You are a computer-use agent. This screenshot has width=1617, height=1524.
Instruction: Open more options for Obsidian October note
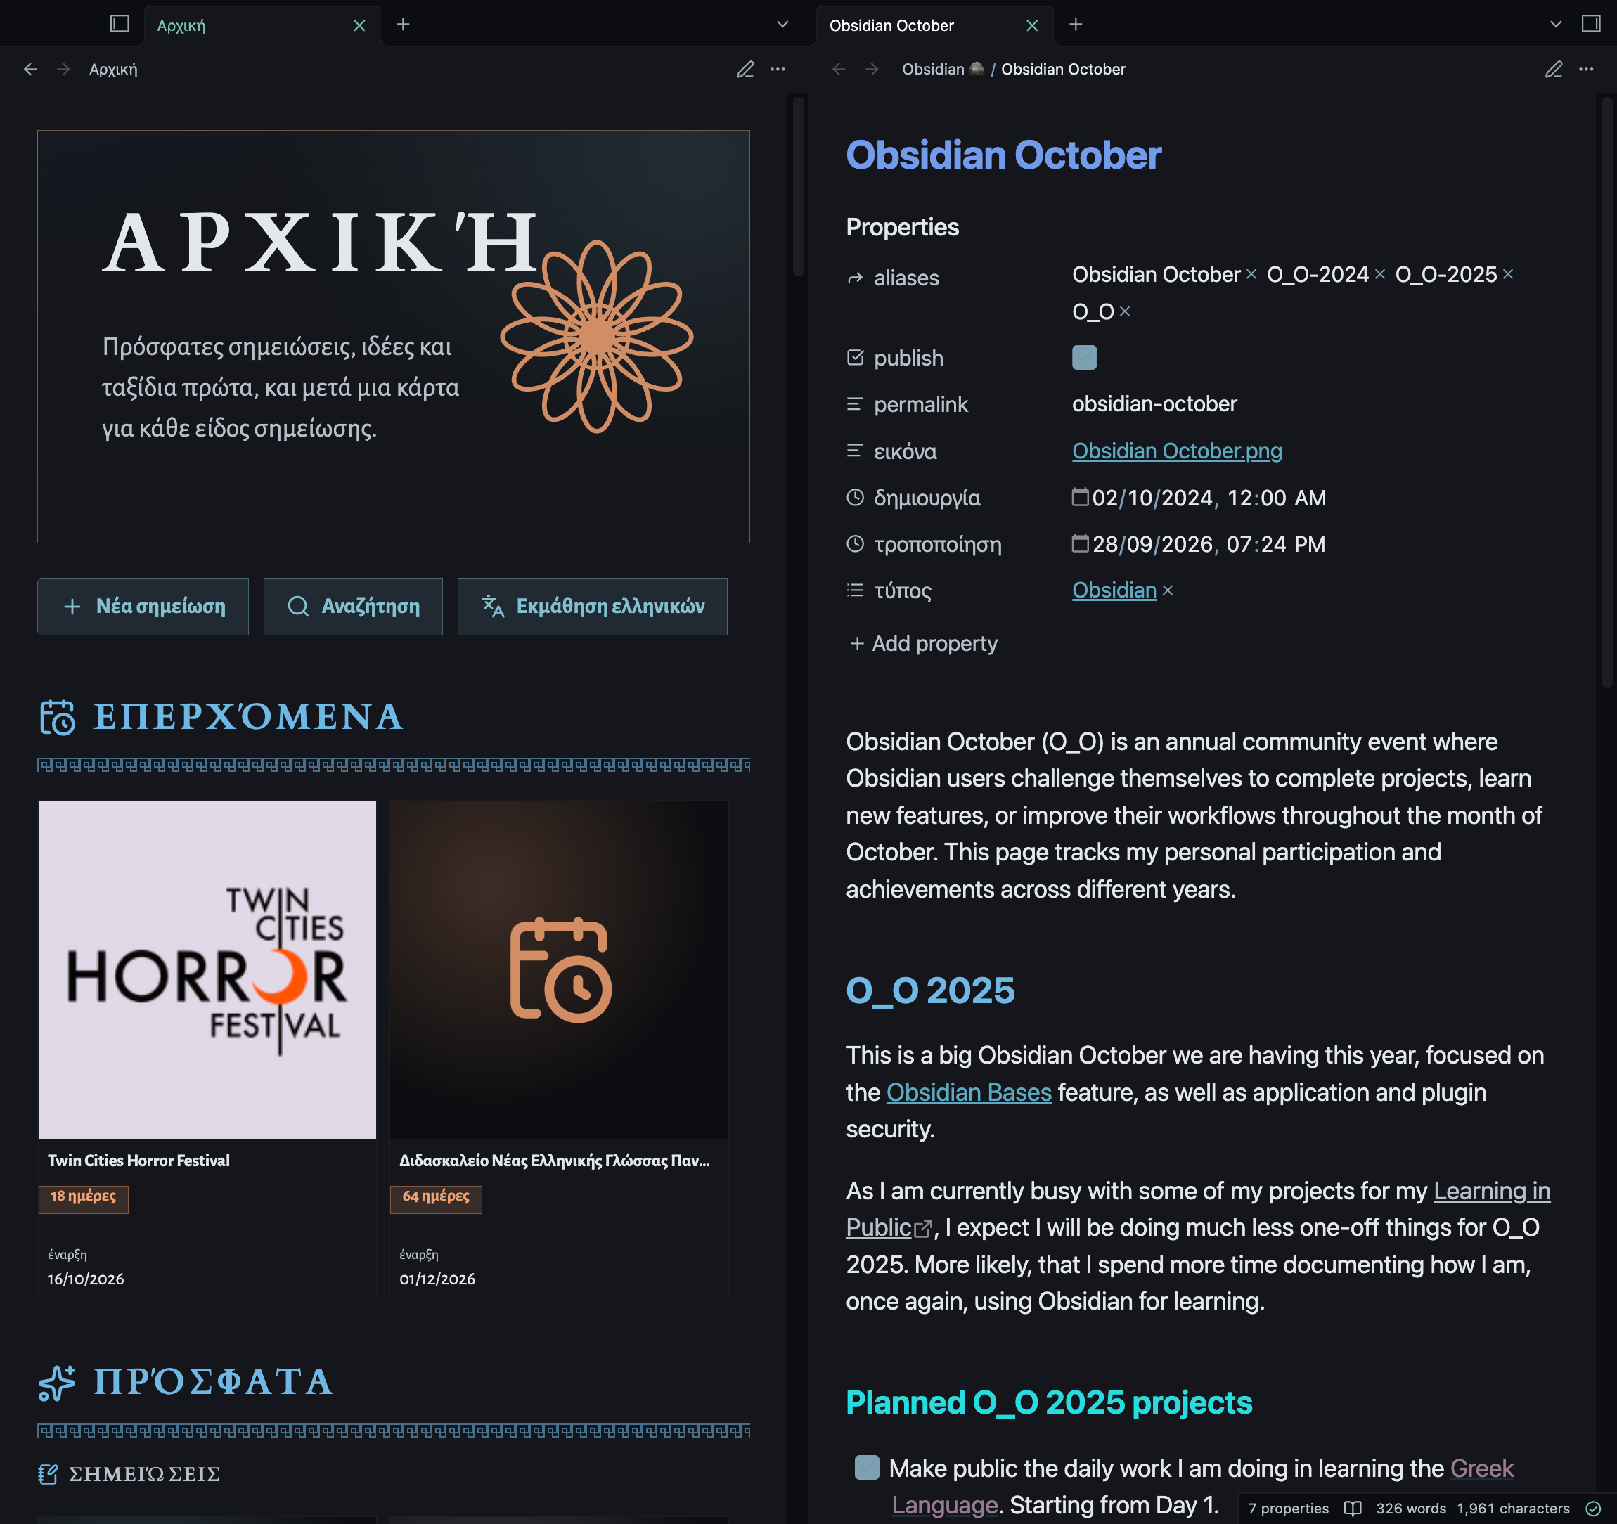pos(1586,69)
